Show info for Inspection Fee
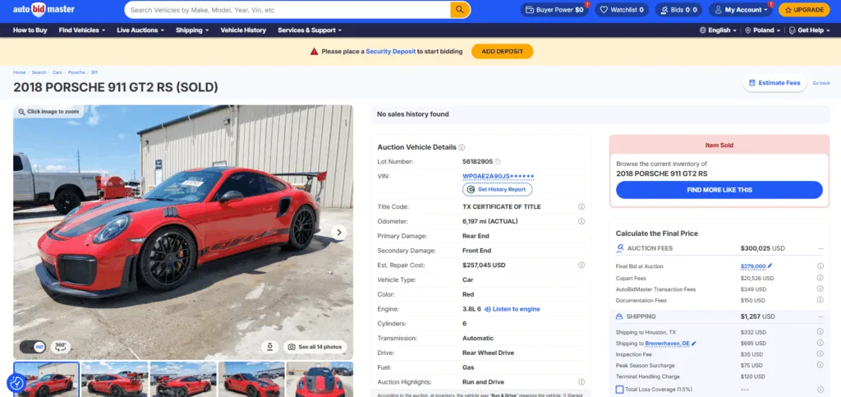The width and height of the screenshot is (841, 397). tap(820, 354)
